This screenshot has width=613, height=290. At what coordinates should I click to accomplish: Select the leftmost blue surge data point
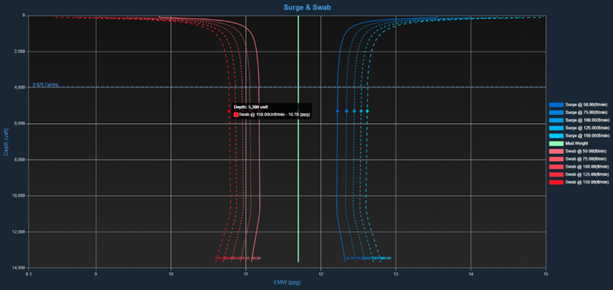click(x=338, y=111)
